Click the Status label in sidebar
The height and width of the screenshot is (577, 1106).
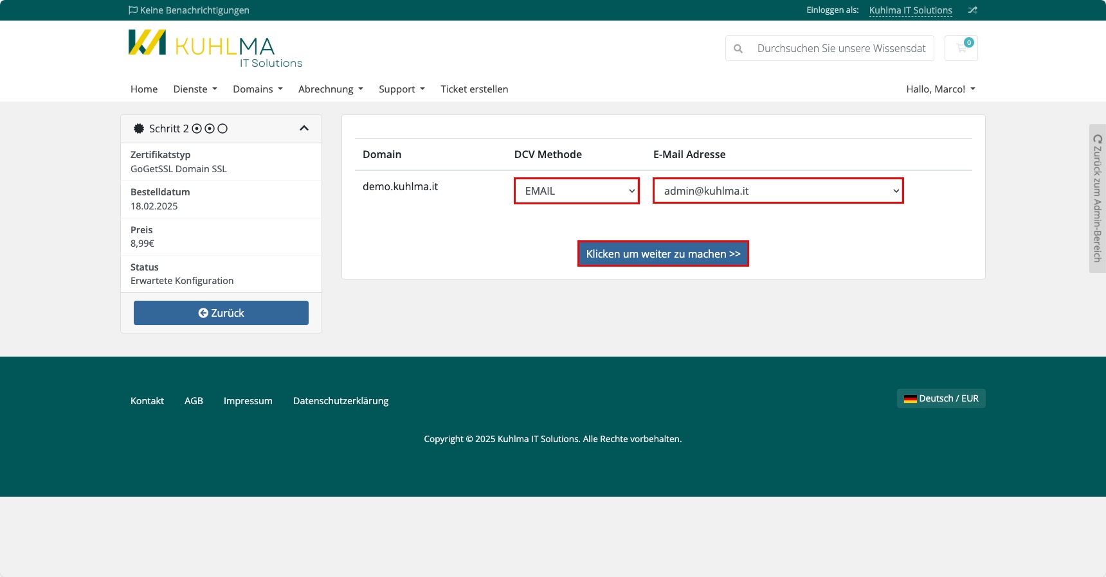[145, 267]
